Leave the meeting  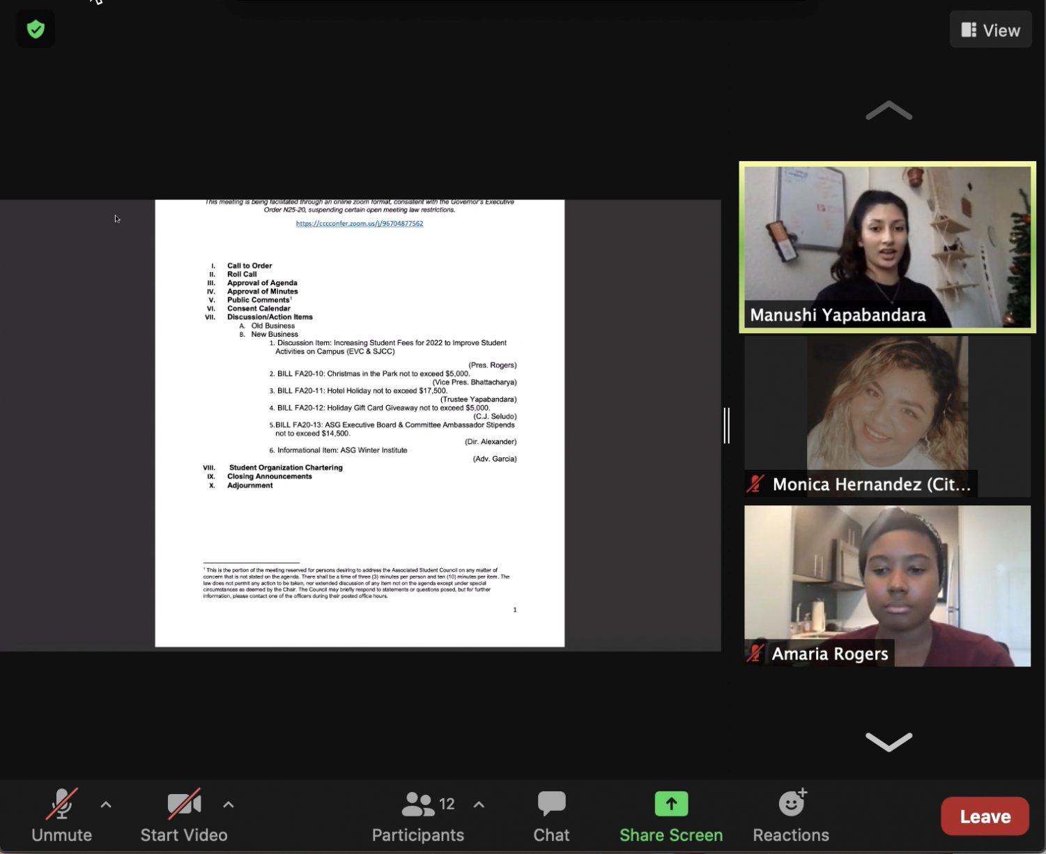tap(985, 816)
